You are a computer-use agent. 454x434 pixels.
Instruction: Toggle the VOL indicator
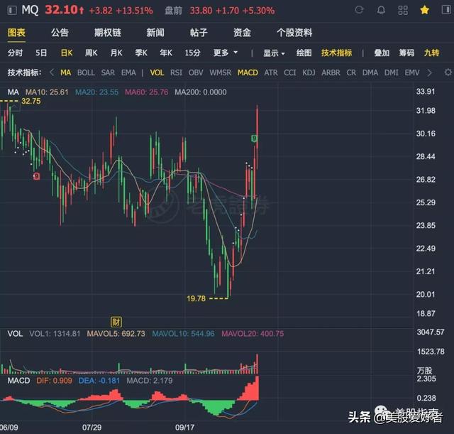tap(157, 72)
